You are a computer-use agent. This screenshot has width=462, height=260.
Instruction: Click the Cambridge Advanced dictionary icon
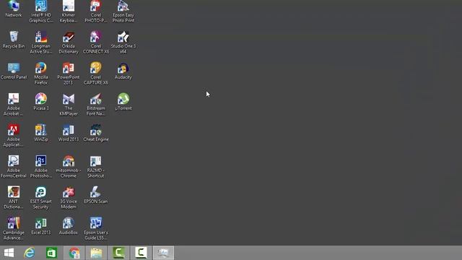14,229
